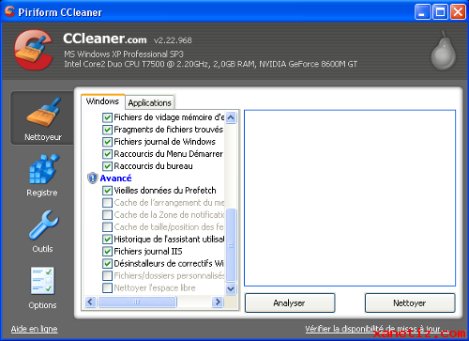
Task: Click list vertical scroll up arrow
Action: tap(231, 117)
